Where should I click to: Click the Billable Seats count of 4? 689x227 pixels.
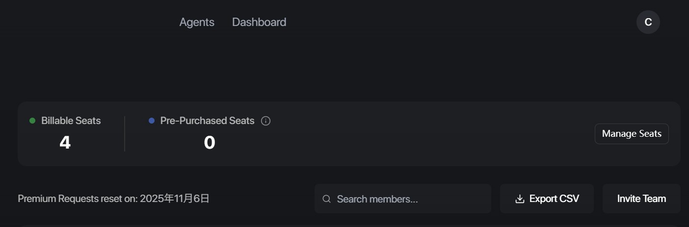coord(65,143)
